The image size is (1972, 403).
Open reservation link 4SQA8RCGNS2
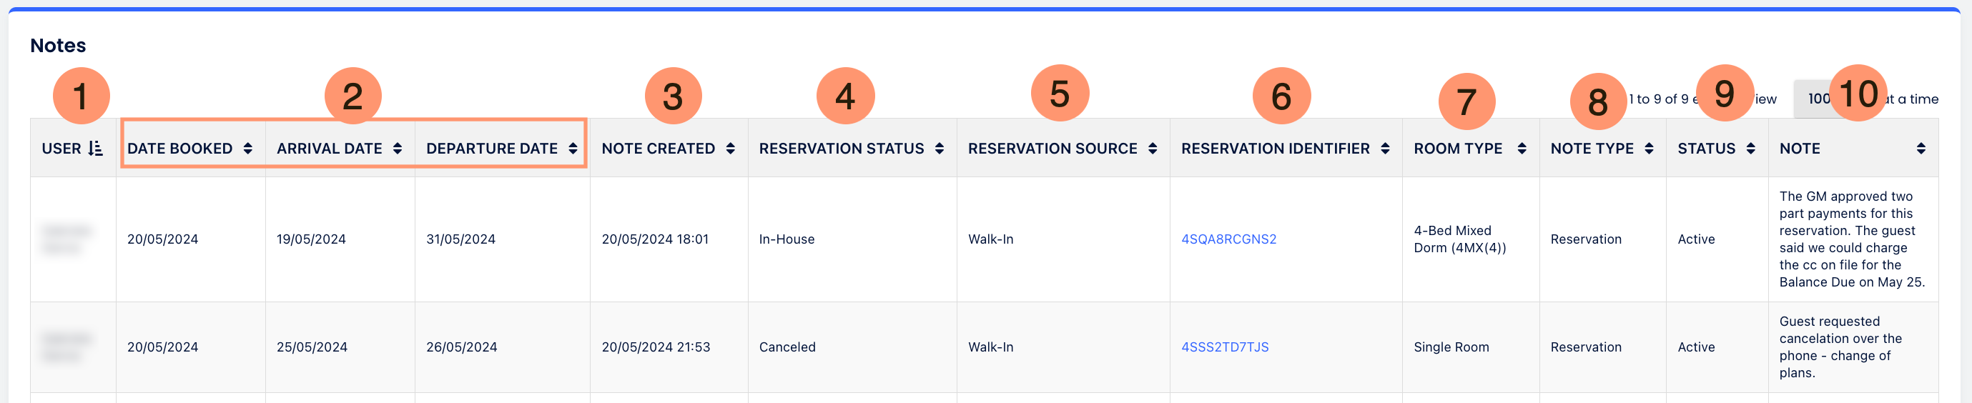[x=1228, y=239]
